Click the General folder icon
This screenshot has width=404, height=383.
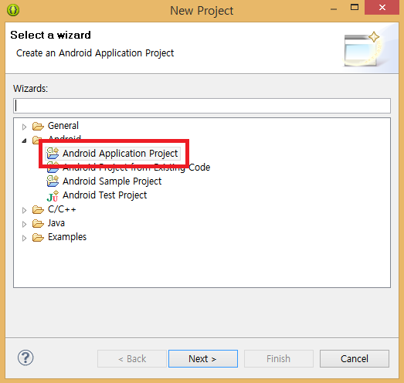pyautogui.click(x=38, y=126)
